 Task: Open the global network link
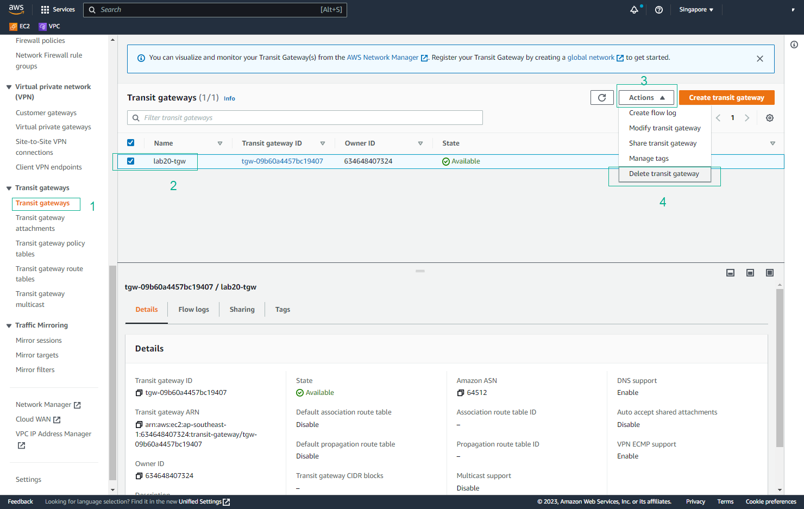[595, 58]
